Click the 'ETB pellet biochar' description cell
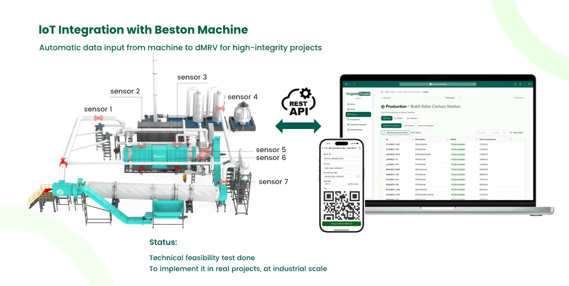569x286 pixels. tap(423, 154)
